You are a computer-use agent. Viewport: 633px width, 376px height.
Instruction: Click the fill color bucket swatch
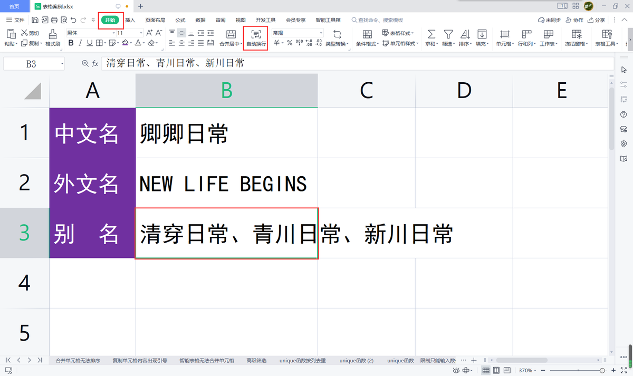coord(126,43)
